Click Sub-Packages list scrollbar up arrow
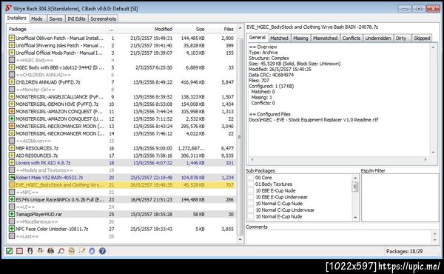Image resolution: width=444 pixels, height=274 pixels. point(355,178)
